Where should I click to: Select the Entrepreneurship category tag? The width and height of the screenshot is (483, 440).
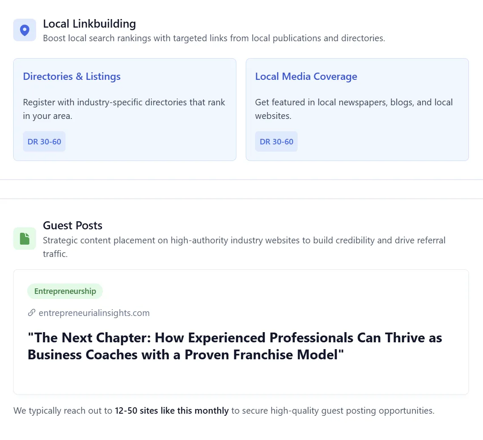click(65, 291)
